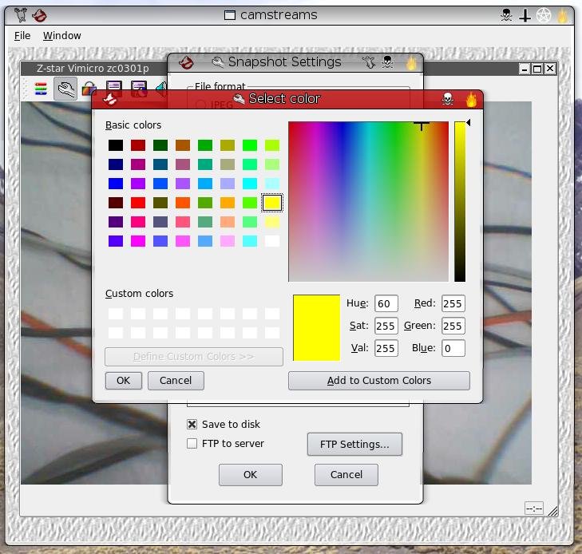Click inside the hue-saturation color field

(368, 201)
